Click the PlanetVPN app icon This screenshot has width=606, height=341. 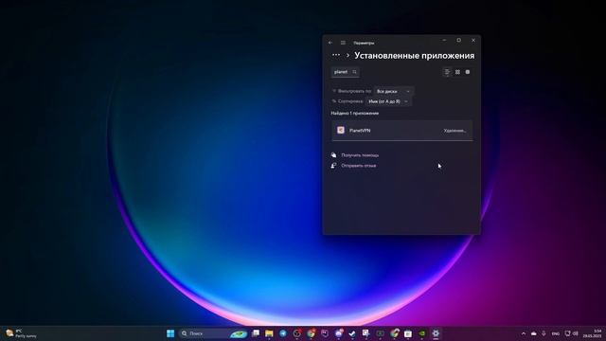(x=341, y=131)
